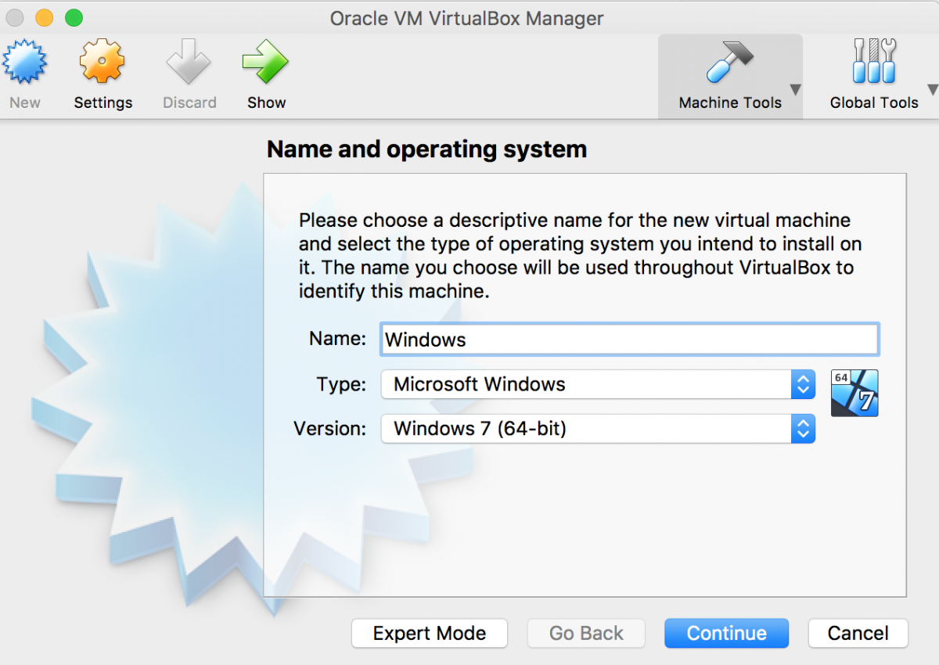Click the Windows 7 64-bit OS badge
The height and width of the screenshot is (665, 939).
click(854, 393)
